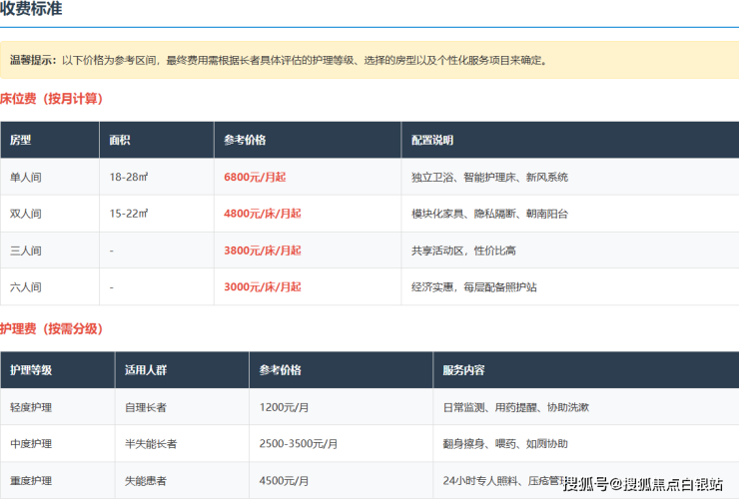Click the 搜狐号@搜狐焦点白银站 watermark
This screenshot has height=500, width=739.
(642, 485)
